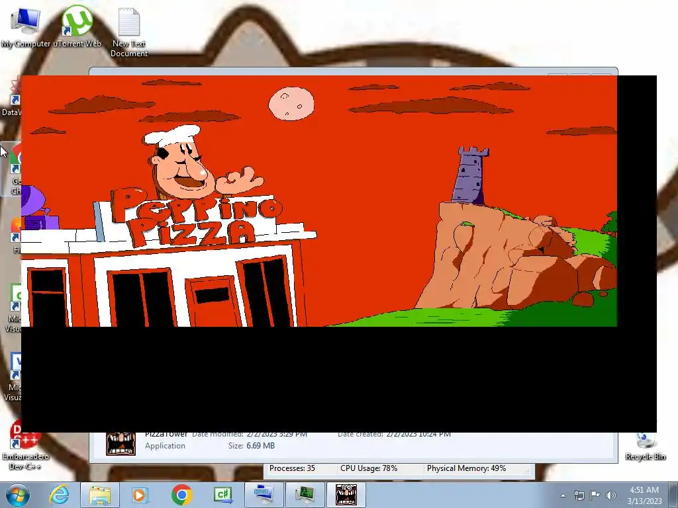Open the uTorrent Web desktop shortcut
The image size is (678, 508).
[x=77, y=26]
